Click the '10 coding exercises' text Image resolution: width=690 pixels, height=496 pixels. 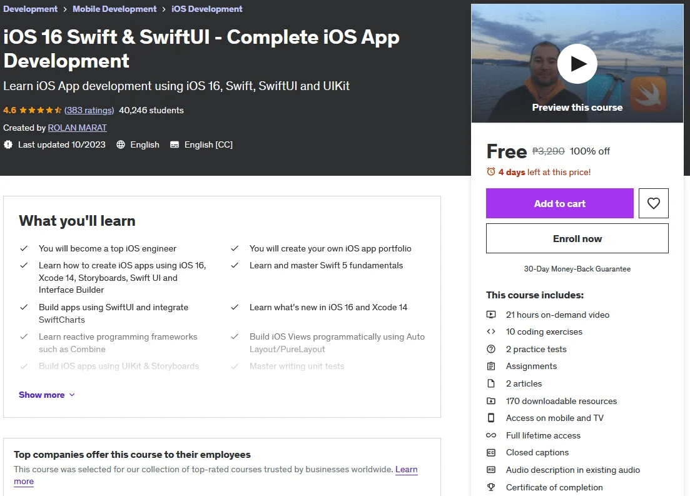(x=544, y=332)
